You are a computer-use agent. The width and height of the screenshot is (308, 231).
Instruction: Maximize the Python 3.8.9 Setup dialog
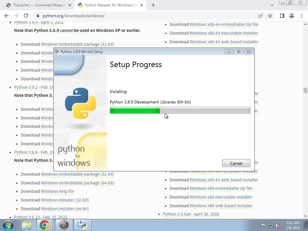[x=239, y=52]
